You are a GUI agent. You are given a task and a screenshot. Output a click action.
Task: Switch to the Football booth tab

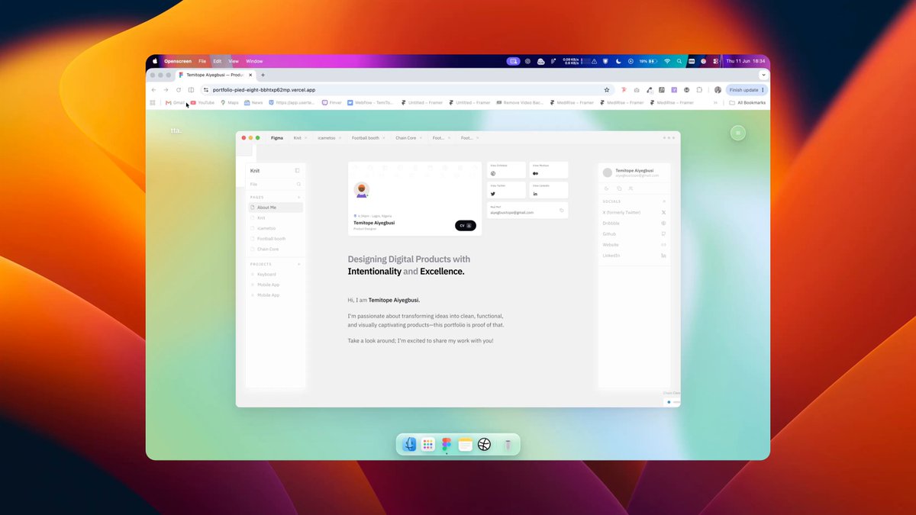[365, 138]
